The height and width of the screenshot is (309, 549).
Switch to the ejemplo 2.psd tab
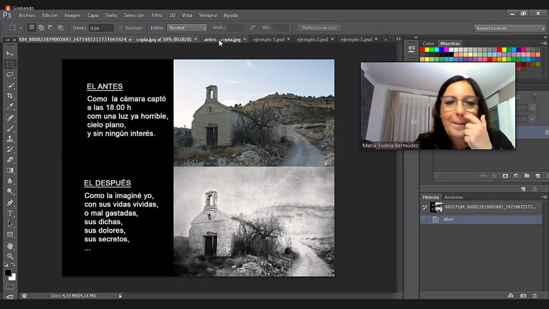click(312, 39)
